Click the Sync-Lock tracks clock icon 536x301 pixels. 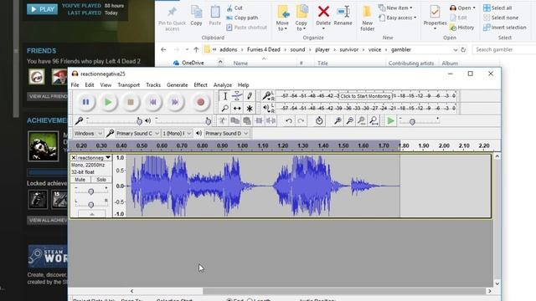319,120
